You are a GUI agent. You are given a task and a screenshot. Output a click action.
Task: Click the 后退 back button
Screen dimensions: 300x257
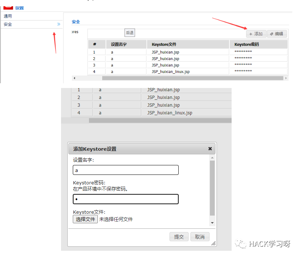coord(129,32)
